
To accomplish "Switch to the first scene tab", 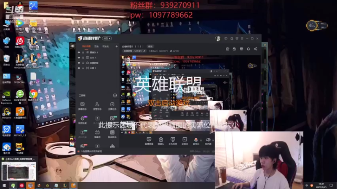I will [x=86, y=46].
